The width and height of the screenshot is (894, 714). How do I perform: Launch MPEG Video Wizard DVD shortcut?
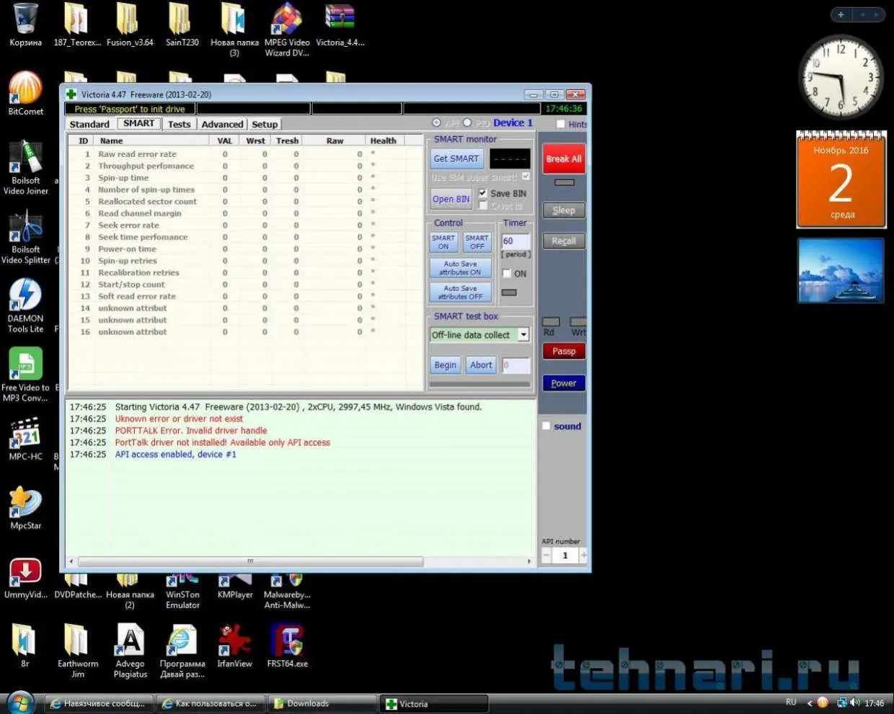click(287, 29)
